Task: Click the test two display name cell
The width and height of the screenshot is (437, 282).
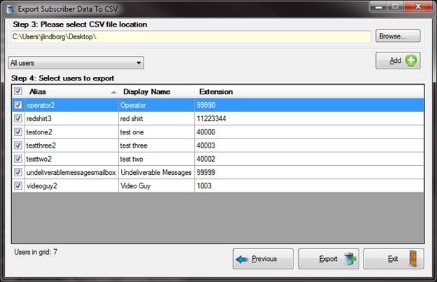Action: click(x=157, y=159)
